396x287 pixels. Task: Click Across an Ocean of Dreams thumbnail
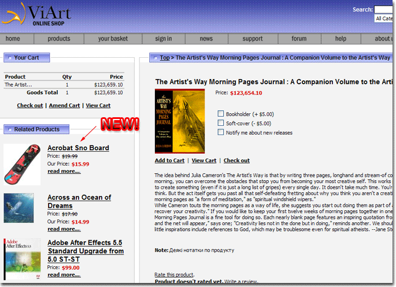click(x=18, y=208)
